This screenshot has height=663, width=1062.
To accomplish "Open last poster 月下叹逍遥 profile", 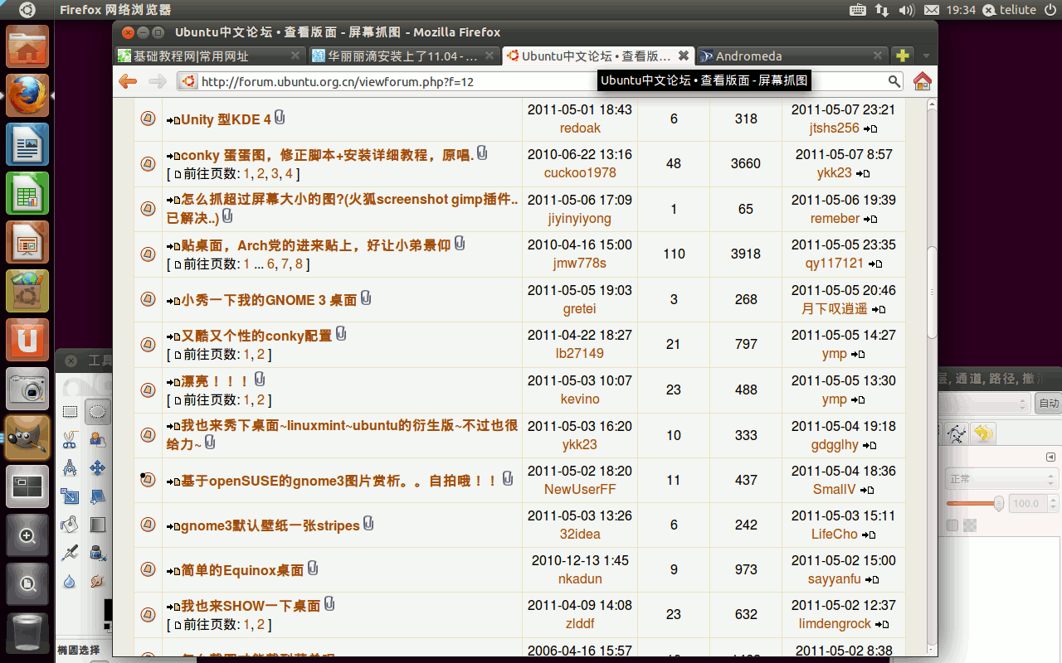I will pos(835,309).
